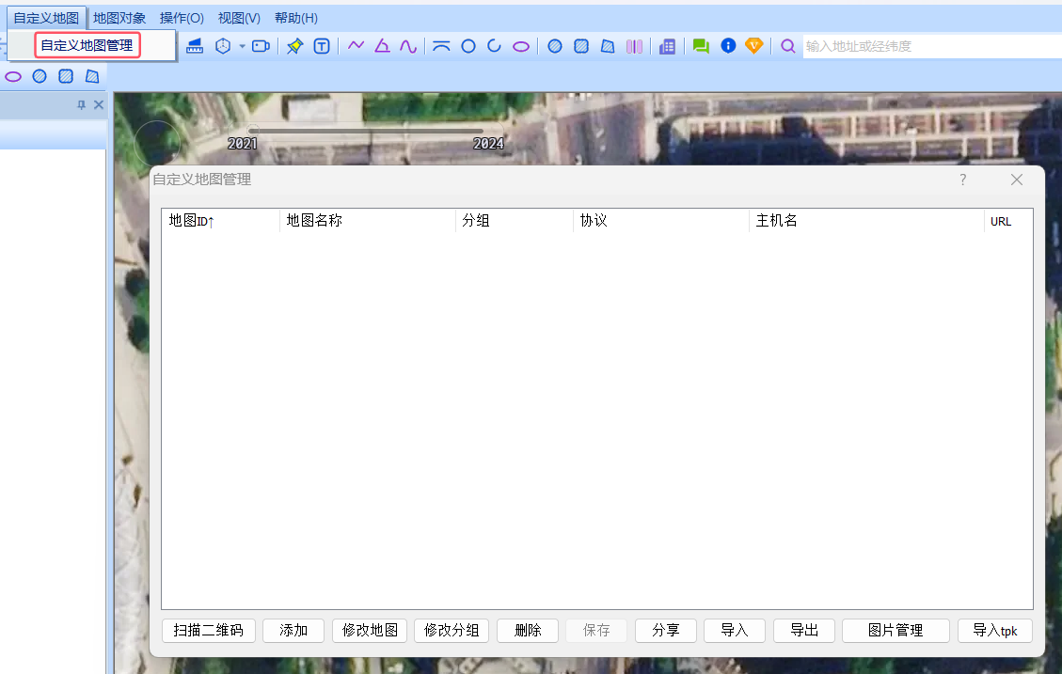Select the circle outline tool
The image size is (1062, 674).
point(468,46)
